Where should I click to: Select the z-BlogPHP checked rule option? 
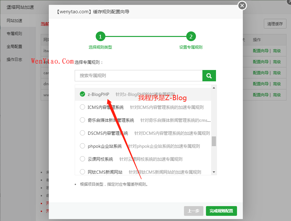82,94
